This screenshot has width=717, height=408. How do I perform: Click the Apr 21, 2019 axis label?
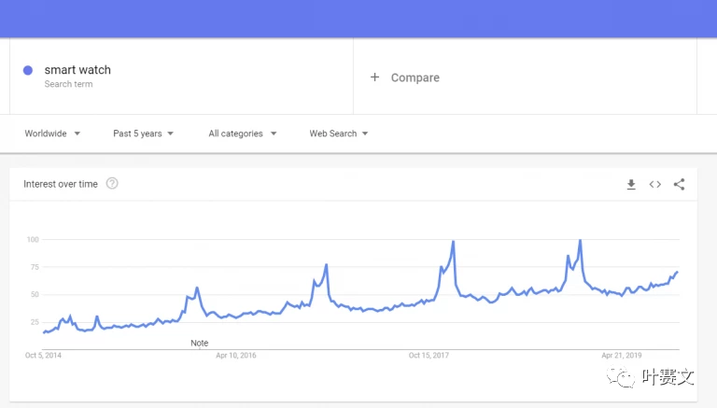(622, 355)
